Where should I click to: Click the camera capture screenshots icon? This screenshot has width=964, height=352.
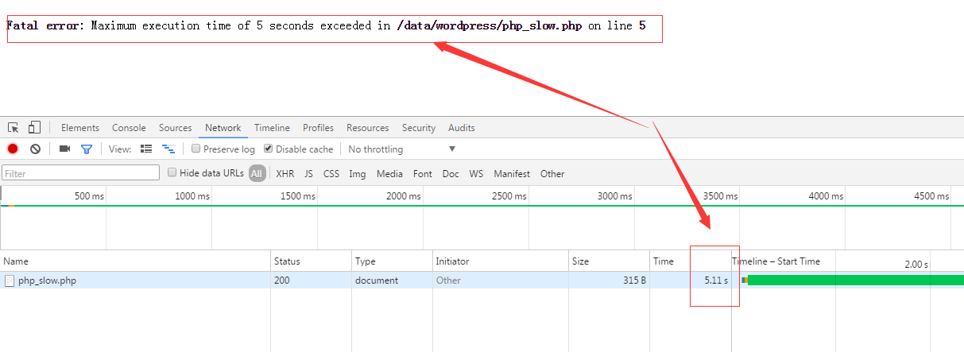[65, 149]
